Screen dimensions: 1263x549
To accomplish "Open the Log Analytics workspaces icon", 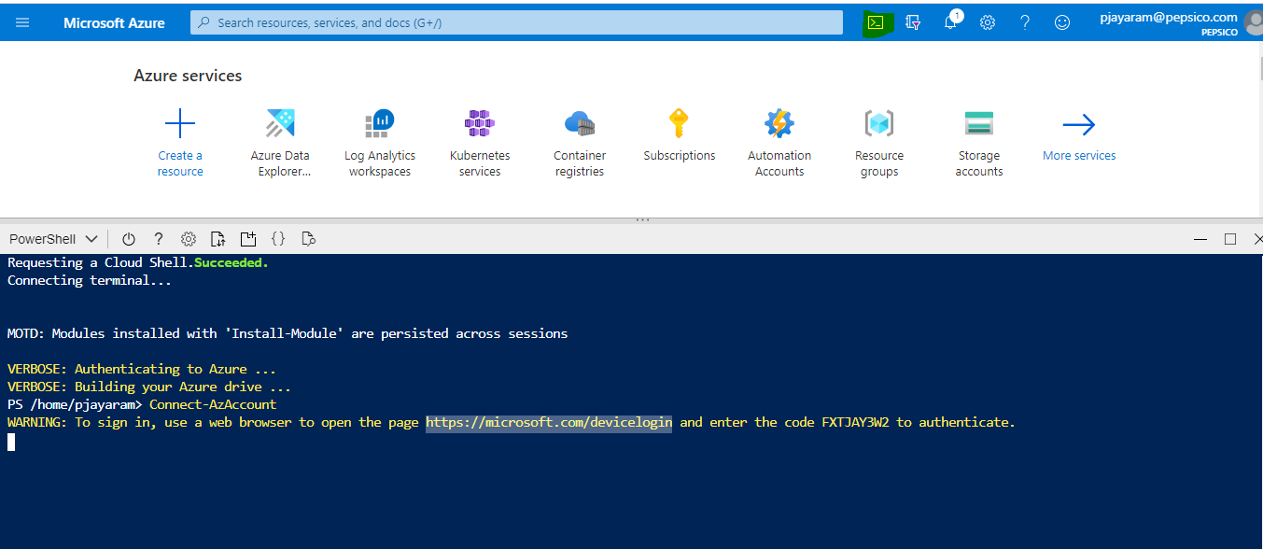I will point(380,123).
